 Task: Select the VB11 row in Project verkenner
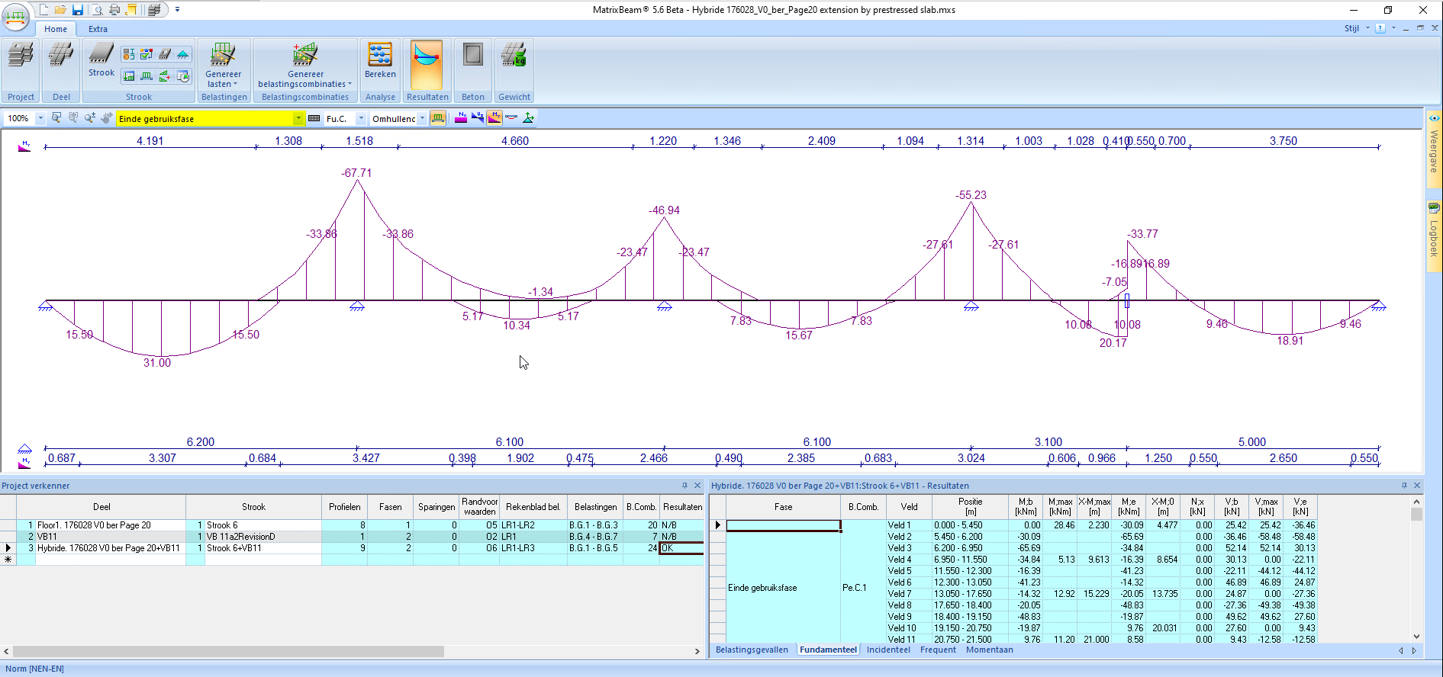(x=351, y=537)
